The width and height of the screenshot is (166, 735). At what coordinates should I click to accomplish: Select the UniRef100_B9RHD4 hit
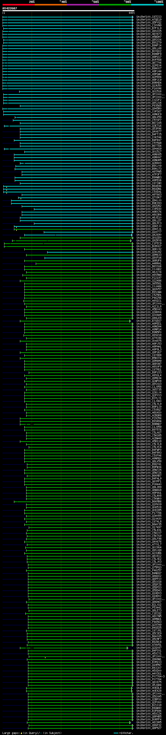[x=149, y=83]
